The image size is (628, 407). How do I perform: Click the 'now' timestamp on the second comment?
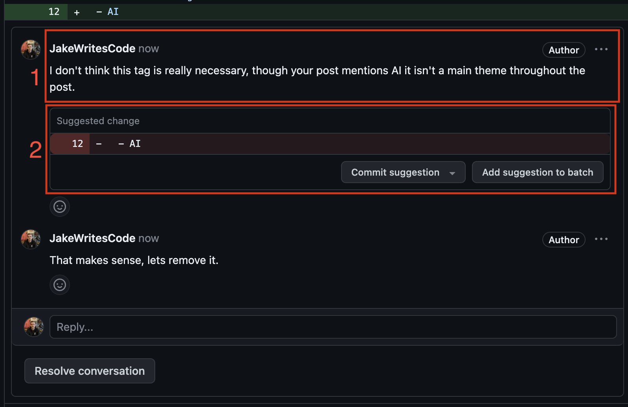tap(149, 238)
